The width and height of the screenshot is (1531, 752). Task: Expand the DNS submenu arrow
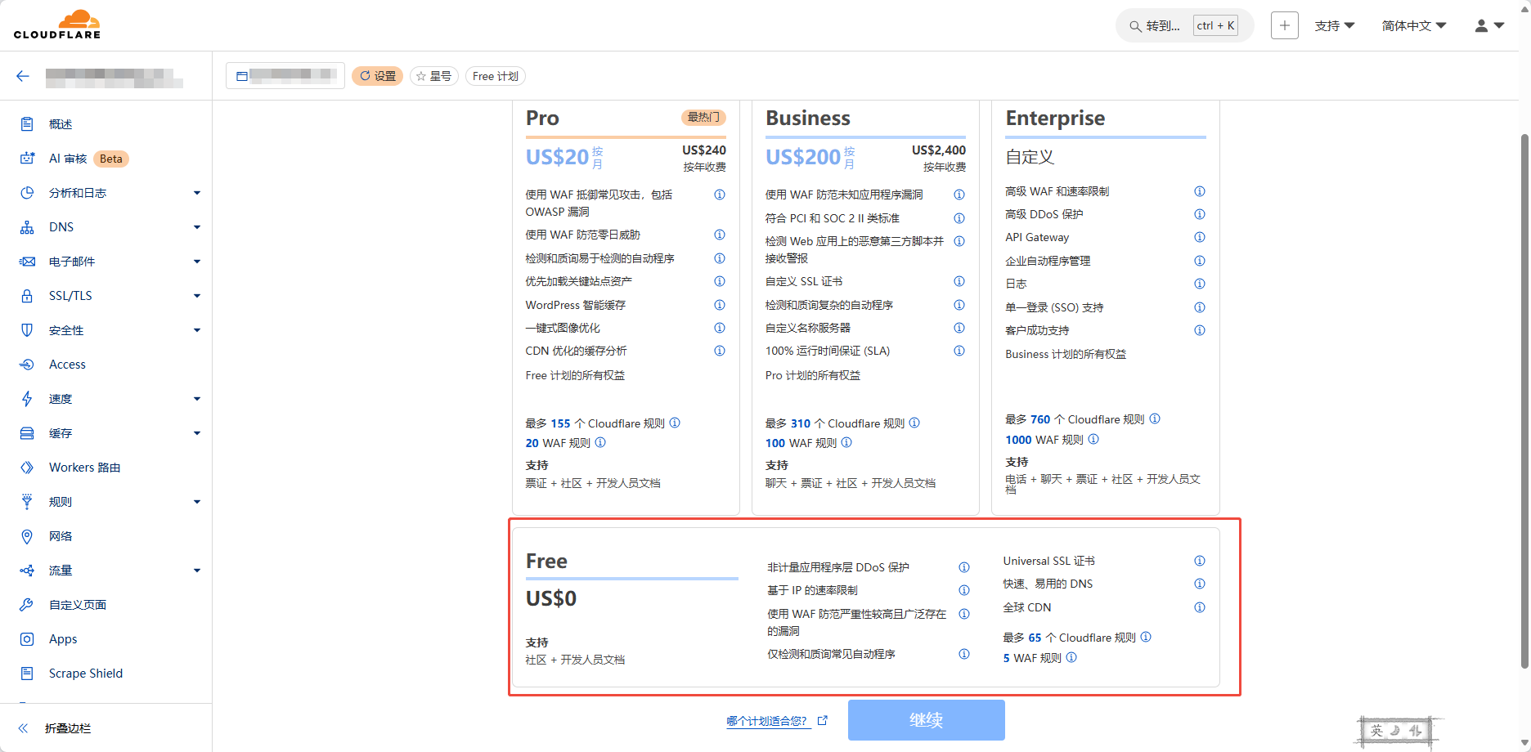click(197, 227)
